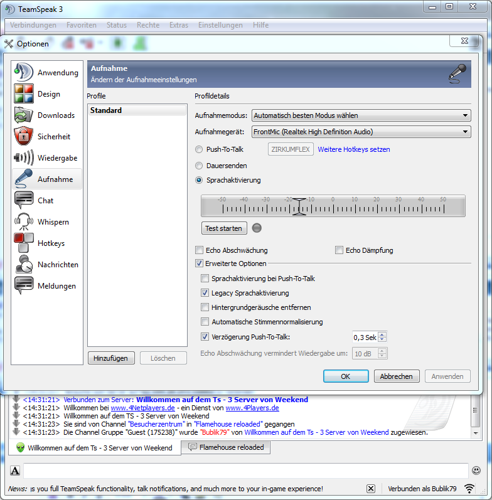
Task: Decrease Push-To-Talk delay with down arrow
Action: click(382, 339)
